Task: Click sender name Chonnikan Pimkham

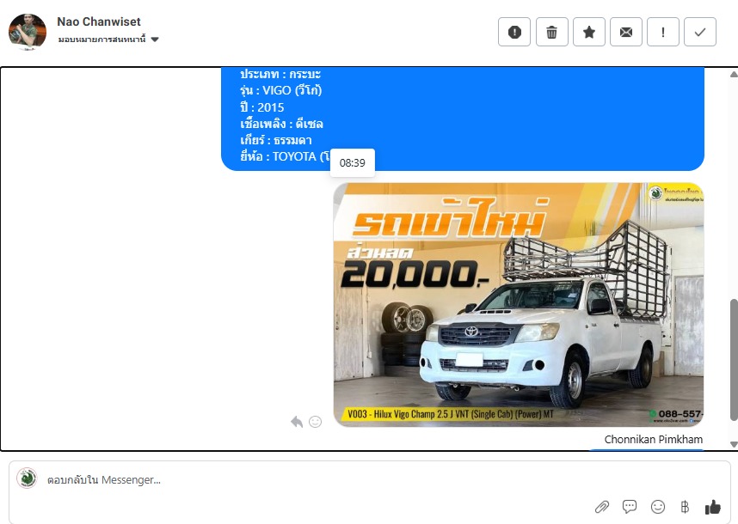Action: [654, 440]
